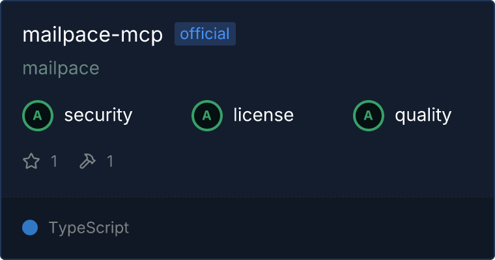Select the security label text
495x260 pixels.
pyautogui.click(x=98, y=115)
